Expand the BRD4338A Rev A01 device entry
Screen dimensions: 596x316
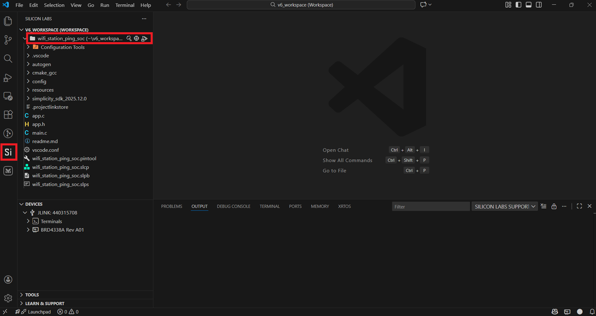[28, 230]
